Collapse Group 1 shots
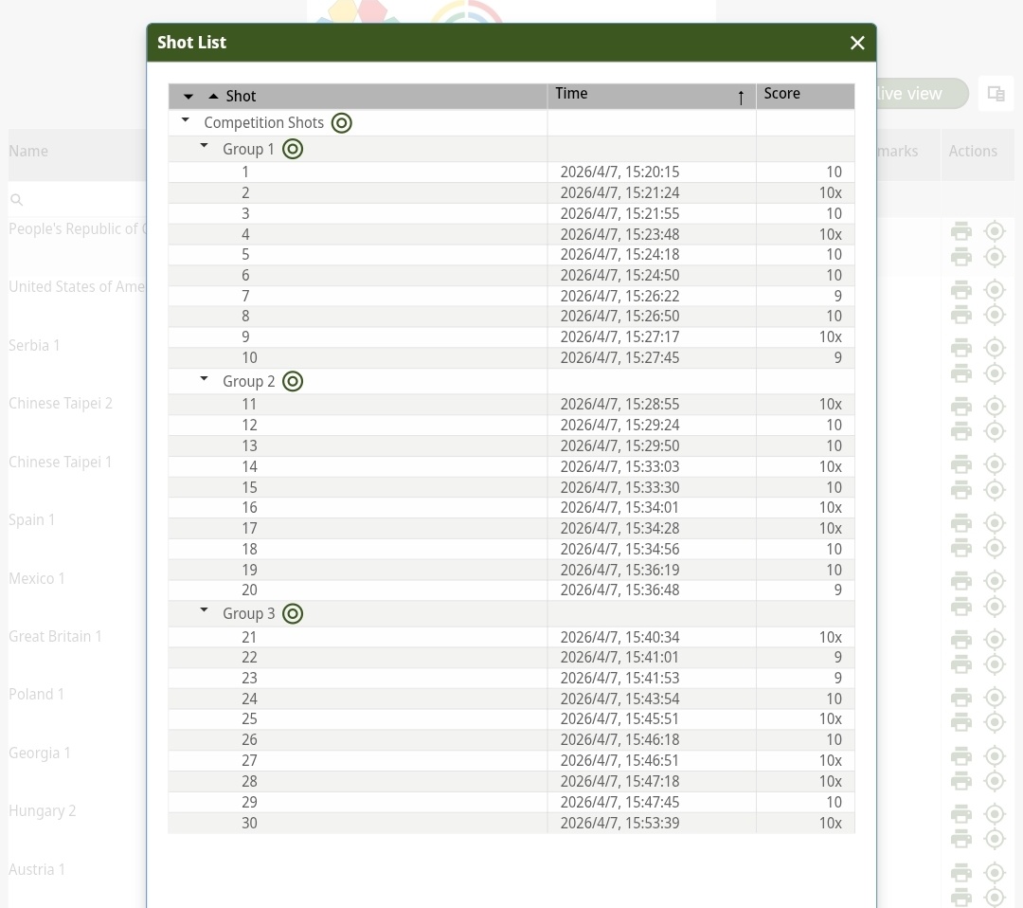Viewport: 1023px width, 908px height. [204, 146]
